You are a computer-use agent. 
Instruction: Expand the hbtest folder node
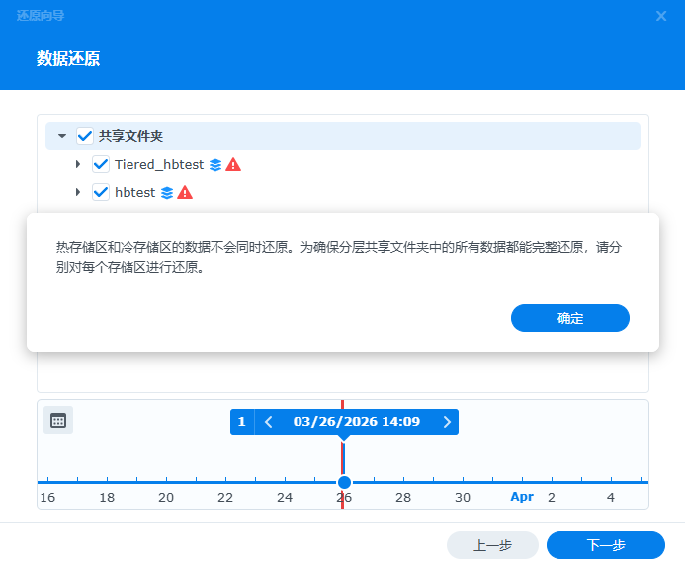pyautogui.click(x=78, y=192)
